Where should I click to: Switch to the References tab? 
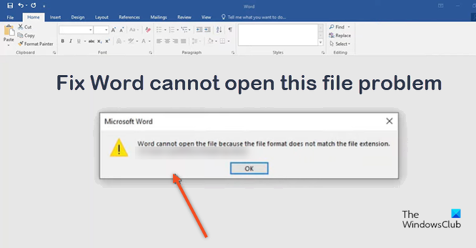tap(129, 17)
